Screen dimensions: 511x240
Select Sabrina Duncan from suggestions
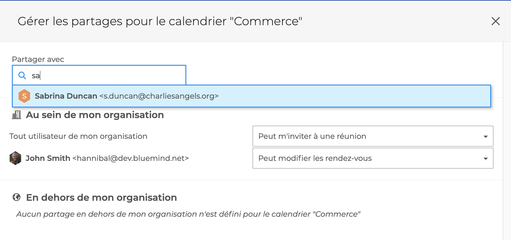pyautogui.click(x=251, y=96)
